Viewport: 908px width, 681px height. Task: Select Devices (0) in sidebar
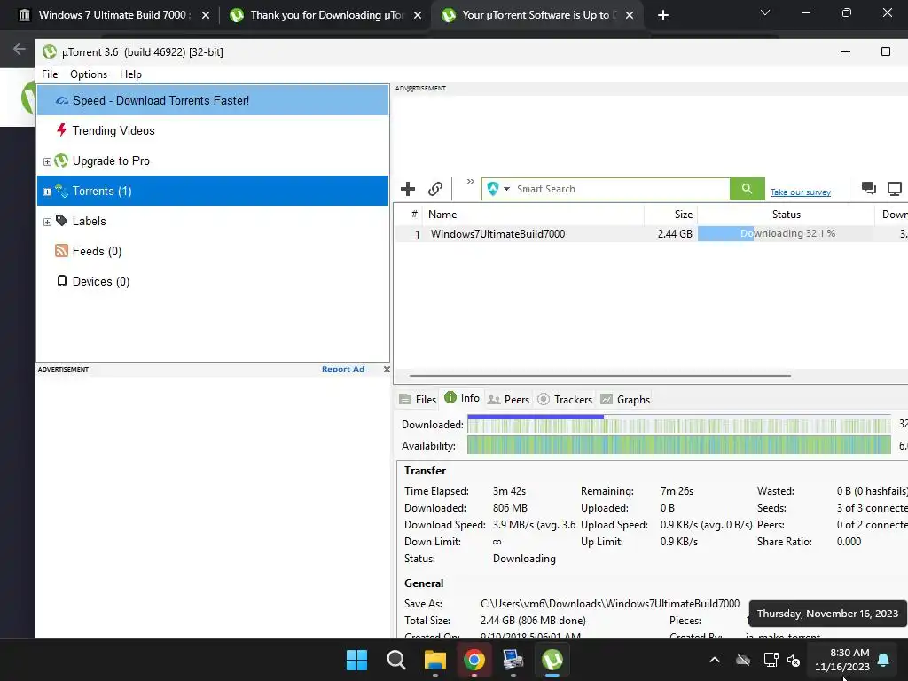(x=213, y=281)
